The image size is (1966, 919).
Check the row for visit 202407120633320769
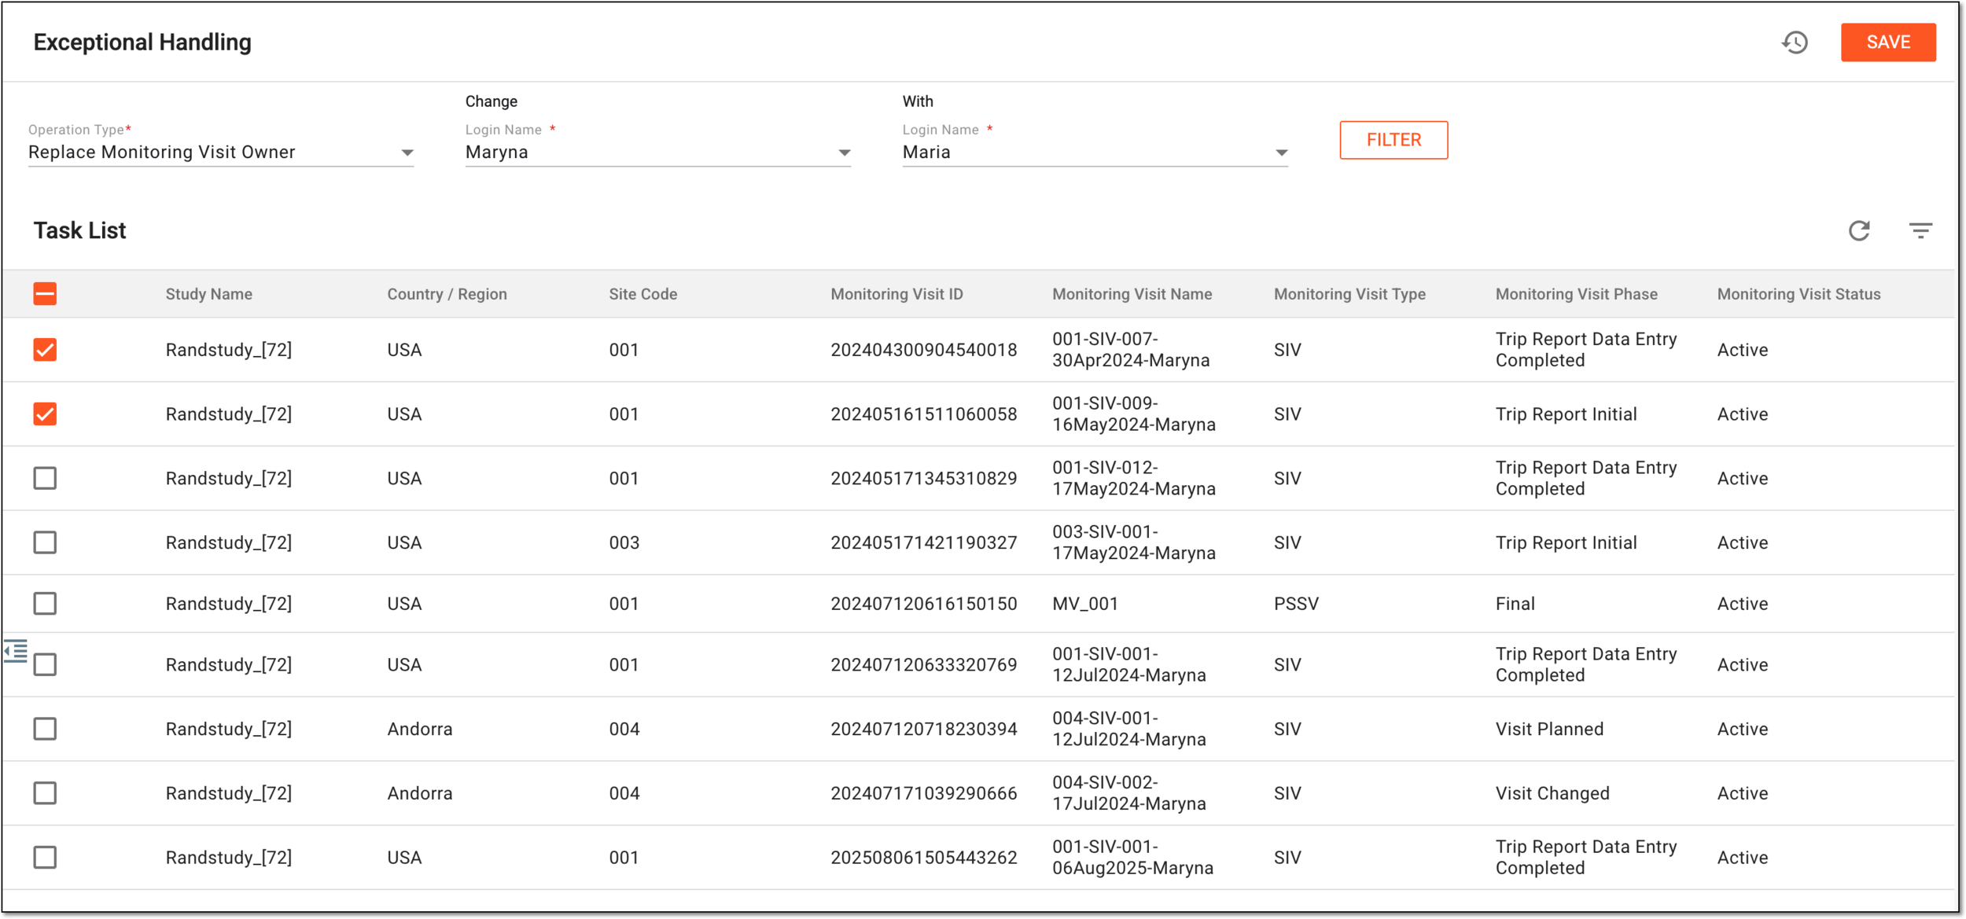coord(45,665)
